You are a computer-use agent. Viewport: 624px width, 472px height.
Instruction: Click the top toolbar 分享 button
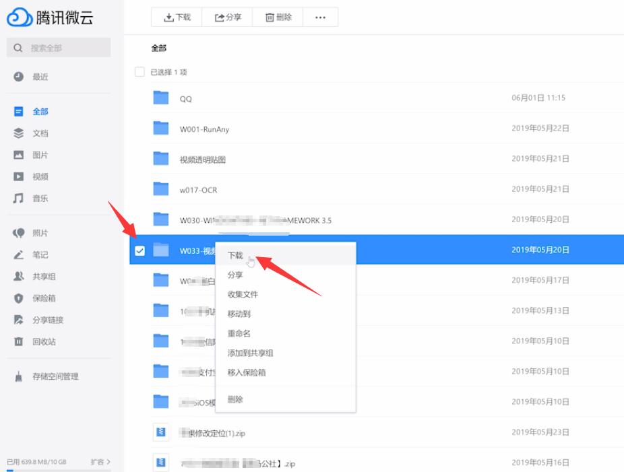227,17
